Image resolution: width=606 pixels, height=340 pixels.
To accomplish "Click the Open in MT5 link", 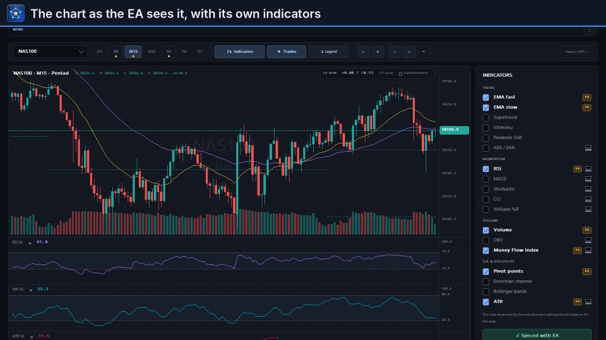I will (x=576, y=52).
